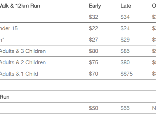The image size is (156, 115).
Task: Click Adults & 3 Children row label
Action: tap(23, 51)
